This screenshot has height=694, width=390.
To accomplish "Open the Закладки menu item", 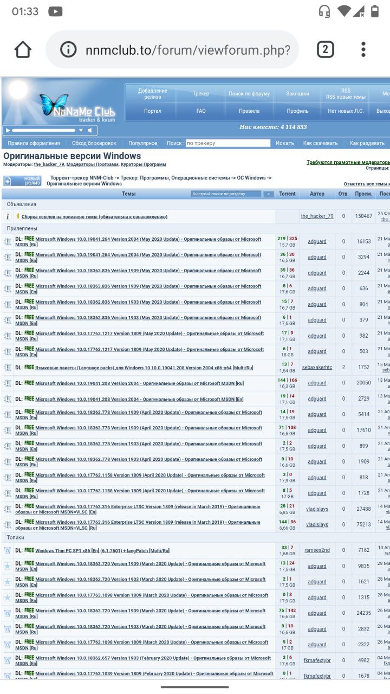I will coord(297,94).
